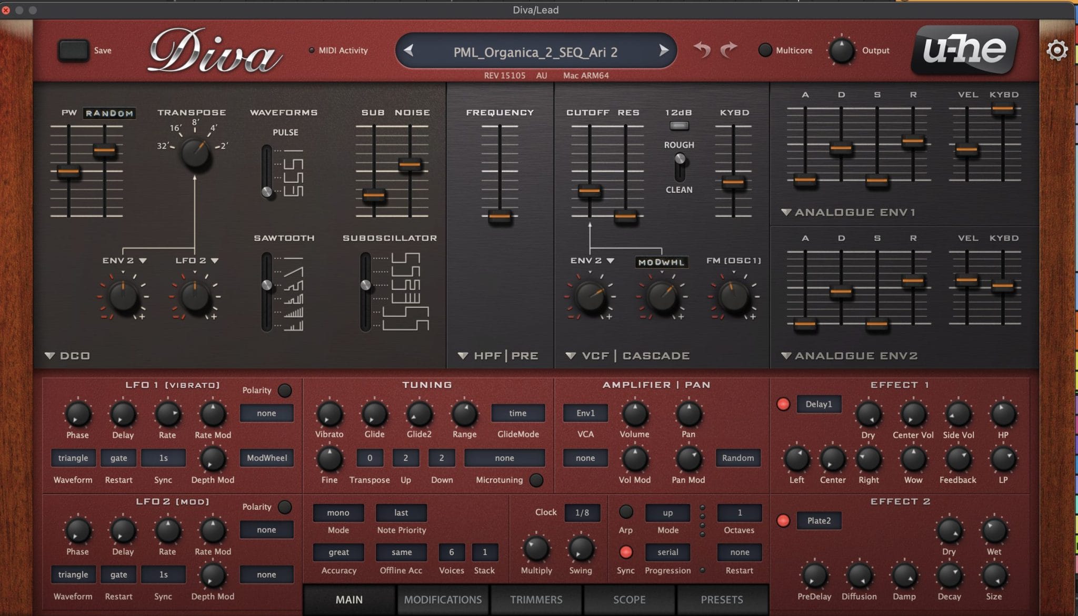Advance to next preset with right arrow

[x=663, y=52]
